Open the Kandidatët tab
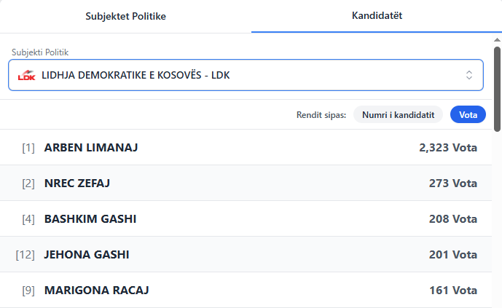This screenshot has width=502, height=308. tap(377, 15)
